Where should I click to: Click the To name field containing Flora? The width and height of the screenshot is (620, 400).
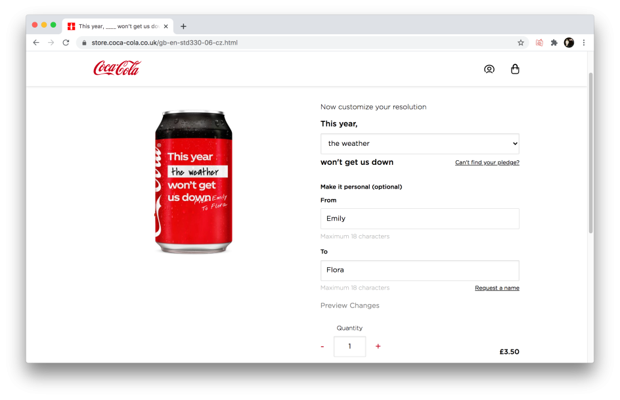click(420, 270)
